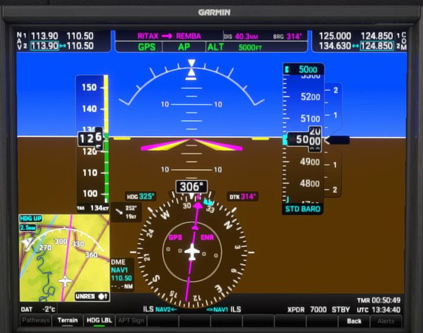This screenshot has width=423, height=333.
Task: Click the AP autopilot status annunciation
Action: [x=184, y=47]
